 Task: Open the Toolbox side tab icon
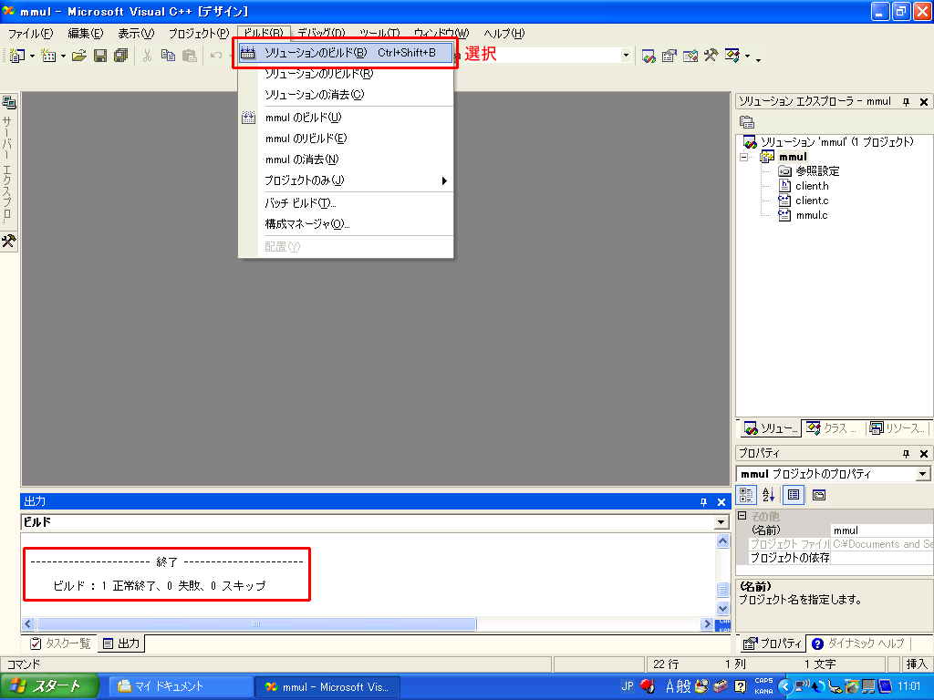point(8,241)
